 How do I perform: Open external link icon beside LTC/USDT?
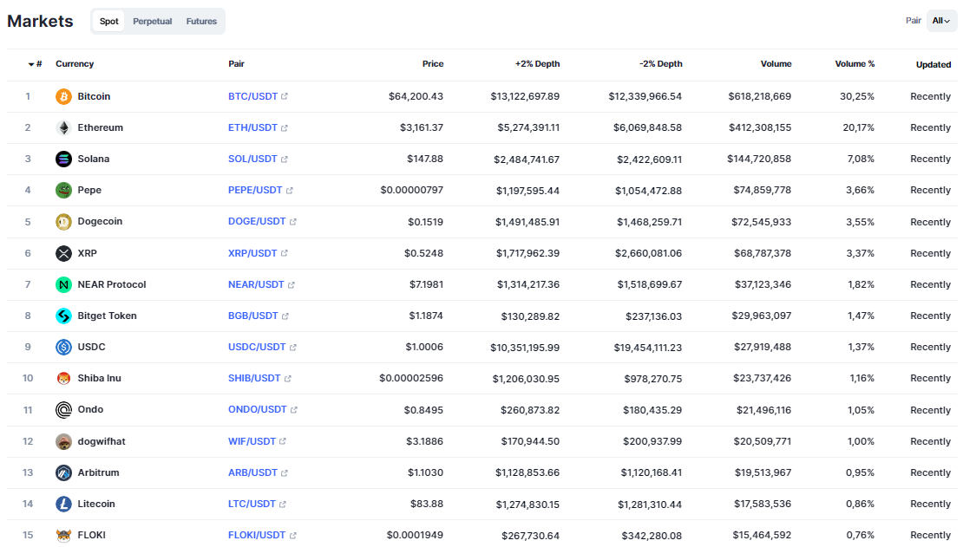coord(283,504)
